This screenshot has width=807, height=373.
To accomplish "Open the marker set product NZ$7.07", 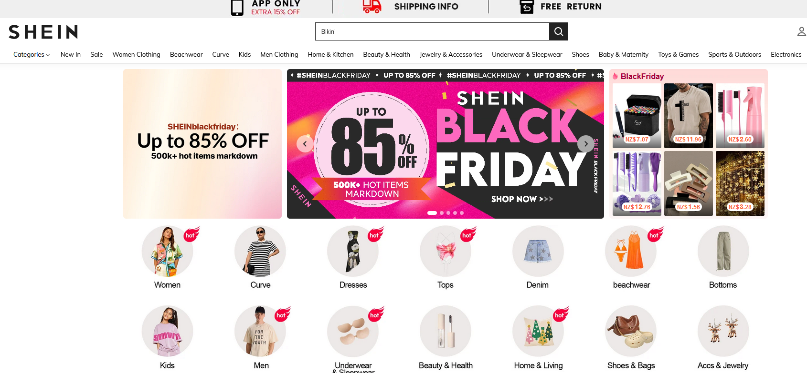I will 637,116.
